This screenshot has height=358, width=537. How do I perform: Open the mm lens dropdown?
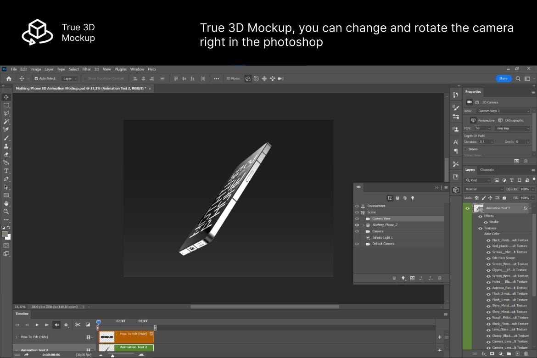click(x=512, y=128)
